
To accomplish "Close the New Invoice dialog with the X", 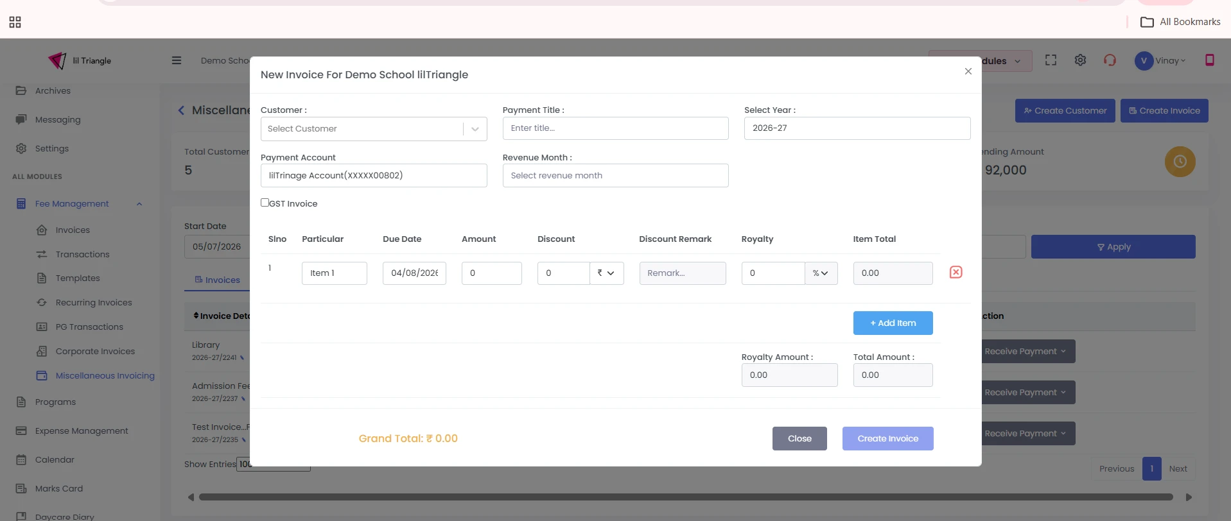I will [x=968, y=71].
